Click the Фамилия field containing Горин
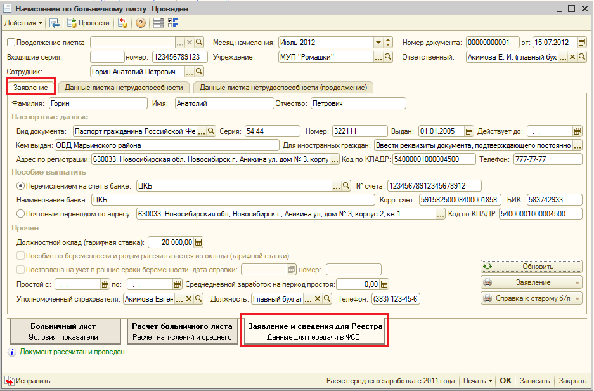The height and width of the screenshot is (391, 594). (x=98, y=103)
